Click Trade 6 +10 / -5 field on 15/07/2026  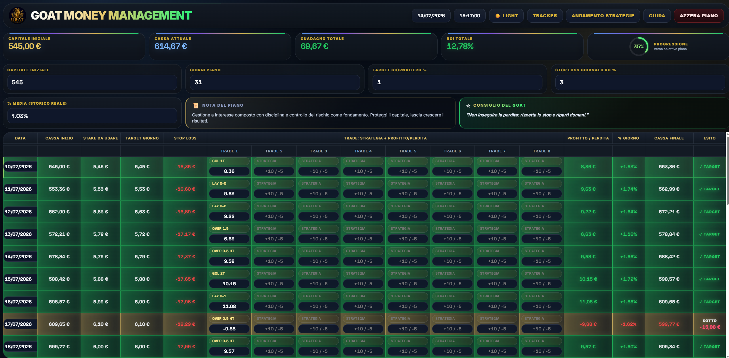pos(452,284)
